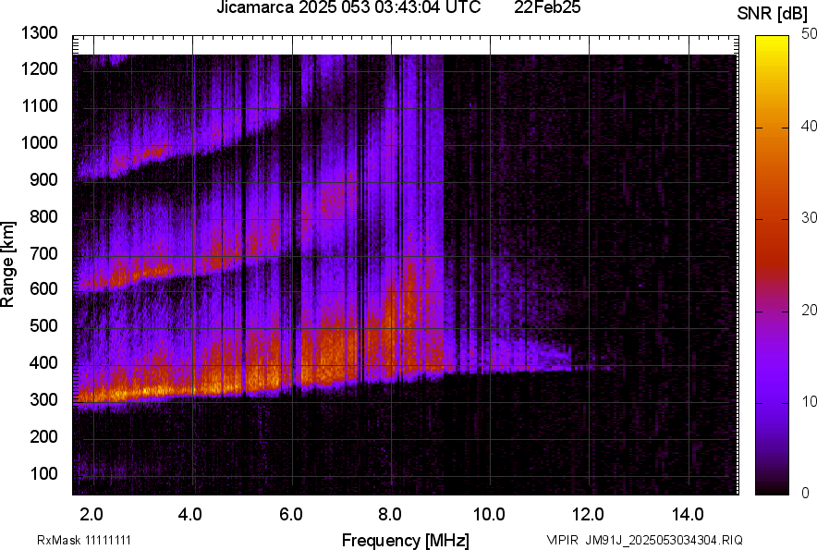Click the 30 tick label on colorbar
The image size is (817, 550).
(x=809, y=218)
